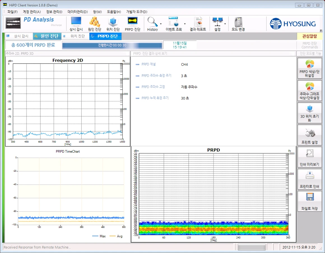Image resolution: width=325 pixels, height=253 pixels.
Task: Open the 상시 감시 monitor toolbar icon
Action: 76,24
